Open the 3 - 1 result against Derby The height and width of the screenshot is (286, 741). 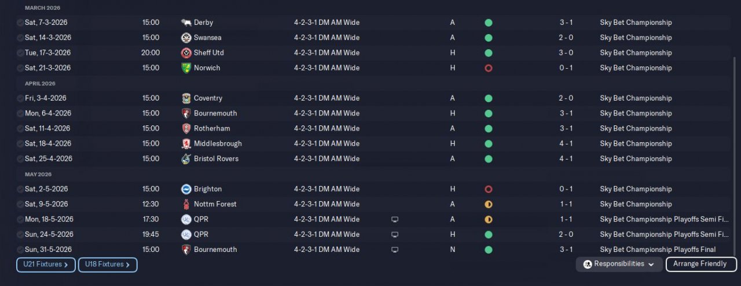click(566, 23)
